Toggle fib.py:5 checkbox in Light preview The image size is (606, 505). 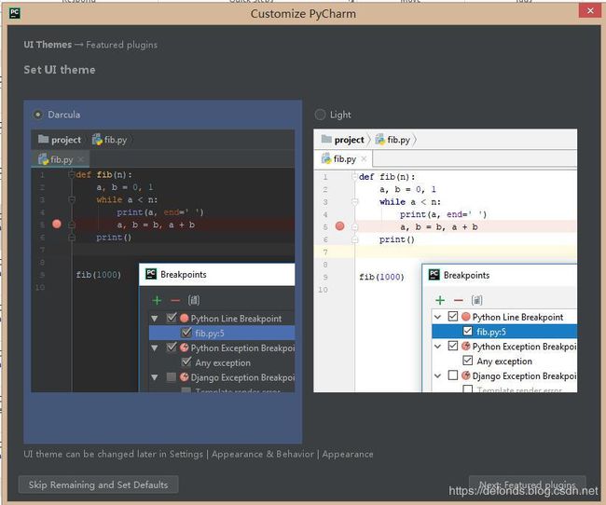pos(468,331)
